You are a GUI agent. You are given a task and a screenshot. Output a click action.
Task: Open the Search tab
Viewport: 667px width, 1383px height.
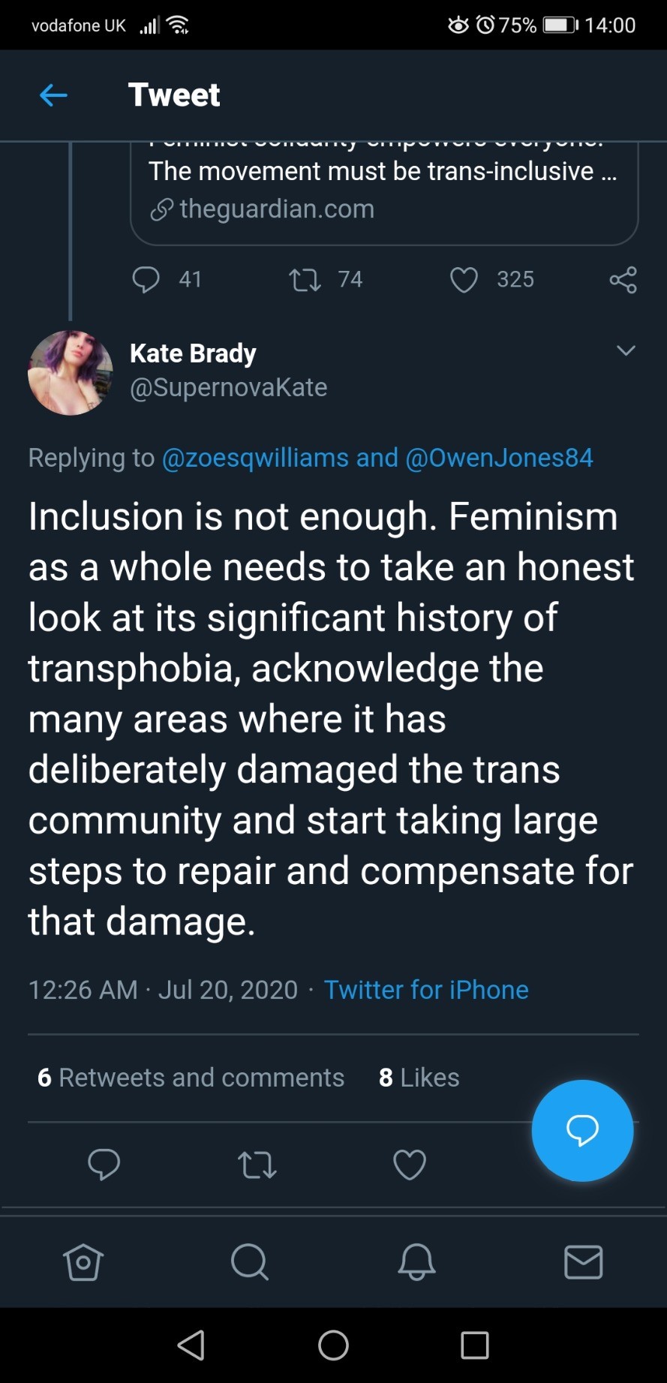pyautogui.click(x=250, y=1262)
